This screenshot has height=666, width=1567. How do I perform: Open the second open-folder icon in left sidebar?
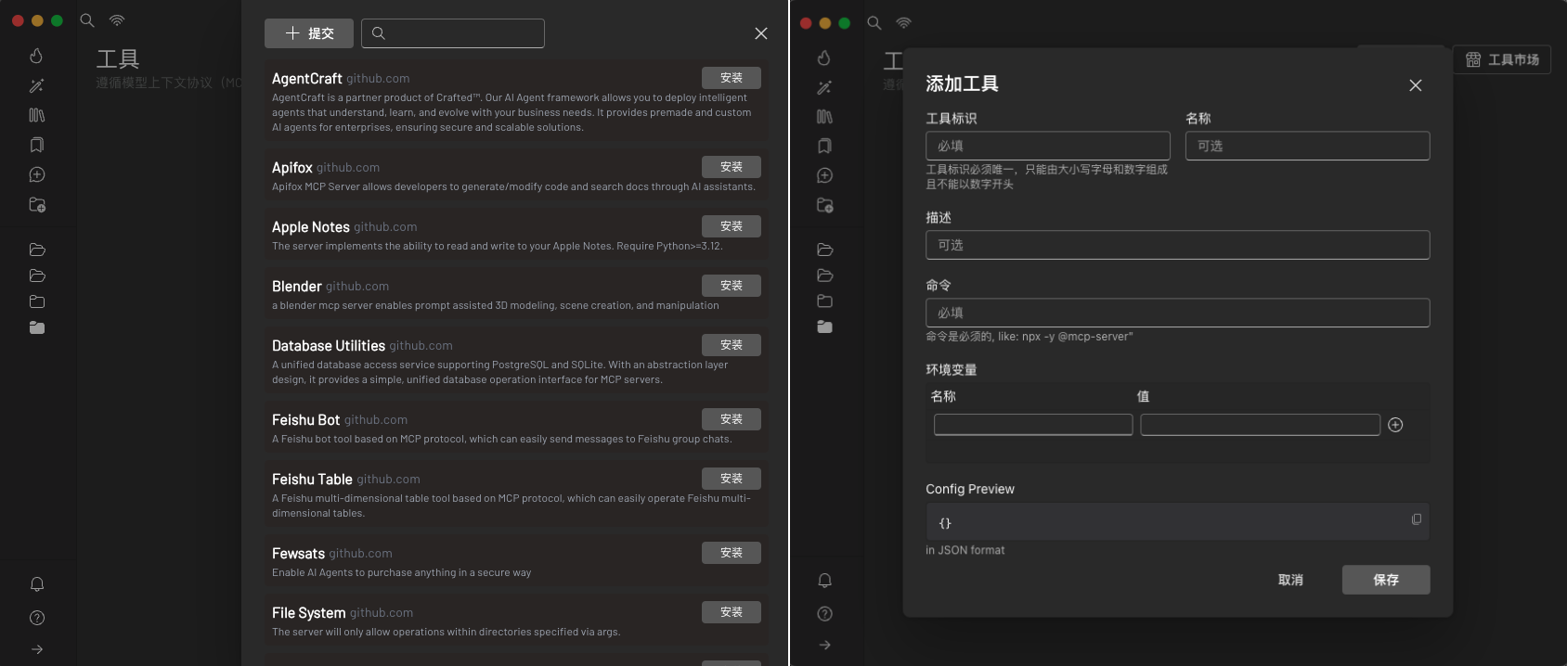tap(37, 275)
